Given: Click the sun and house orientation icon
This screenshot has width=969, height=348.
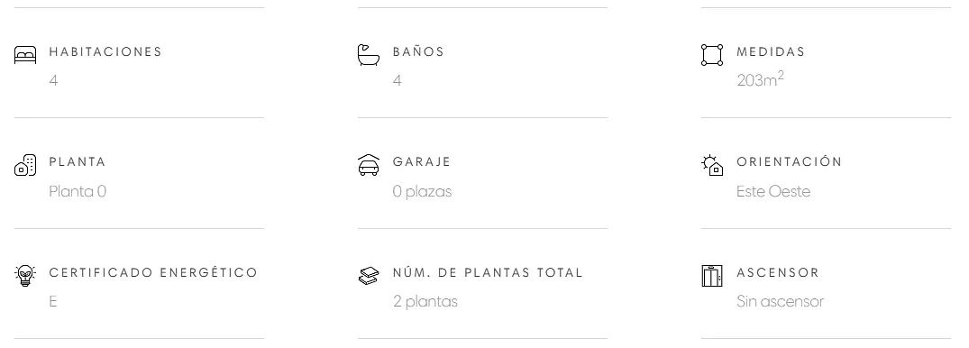Looking at the screenshot, I should pos(712,165).
